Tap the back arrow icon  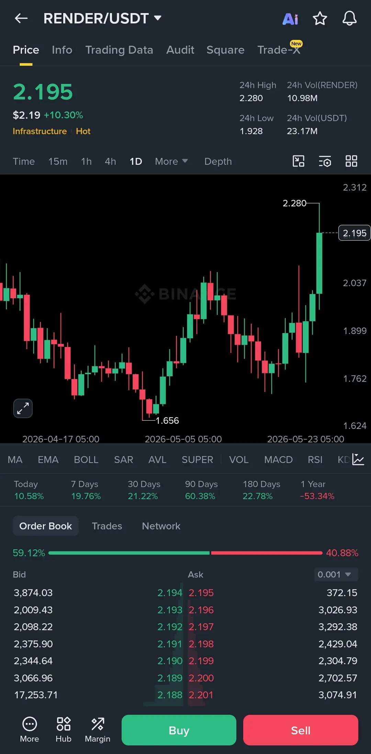[21, 18]
